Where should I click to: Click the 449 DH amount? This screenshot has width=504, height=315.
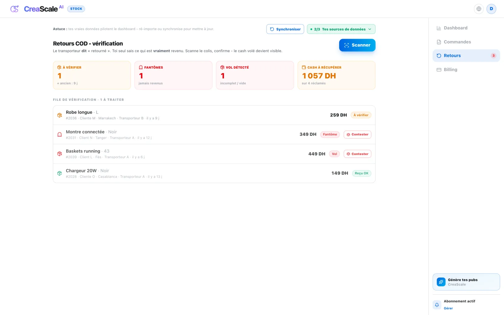tap(317, 154)
